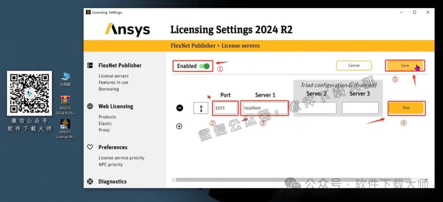Image resolution: width=443 pixels, height=202 pixels.
Task: Click the Port input field
Action: 225,108
